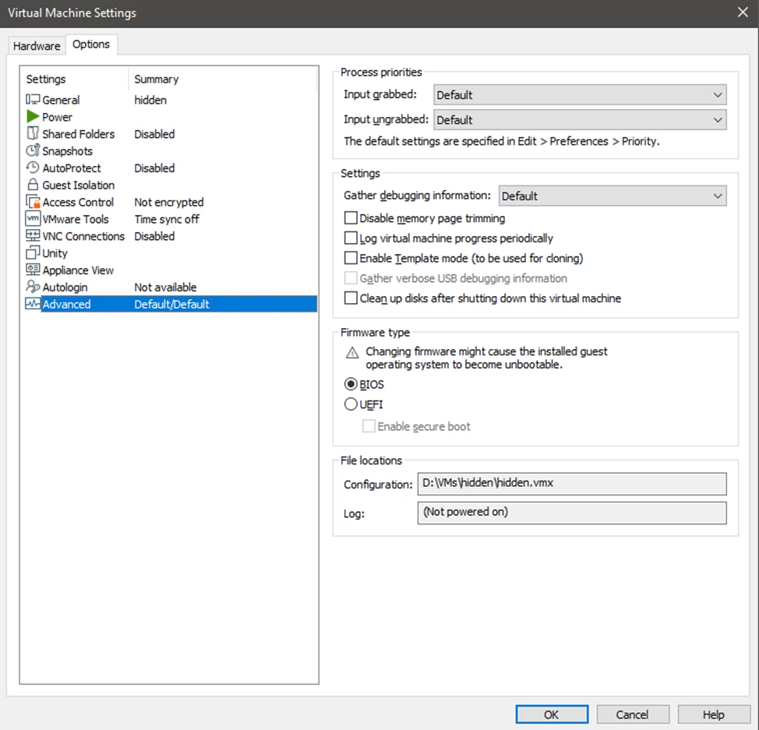The height and width of the screenshot is (730, 759).
Task: Expand the Input ungrabbed priority dropdown
Action: tap(579, 120)
